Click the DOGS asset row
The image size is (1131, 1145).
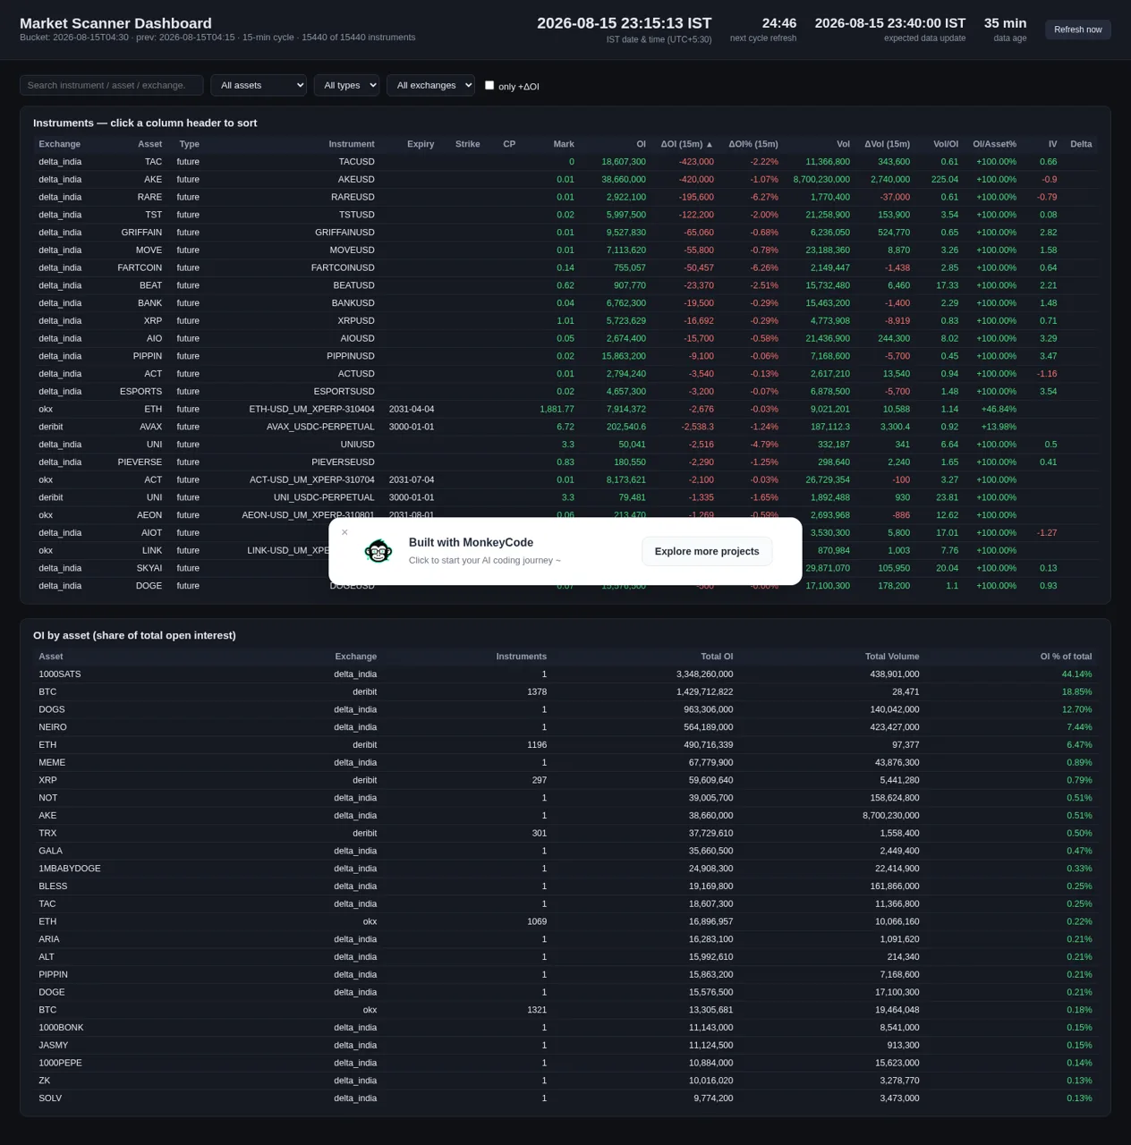point(565,709)
